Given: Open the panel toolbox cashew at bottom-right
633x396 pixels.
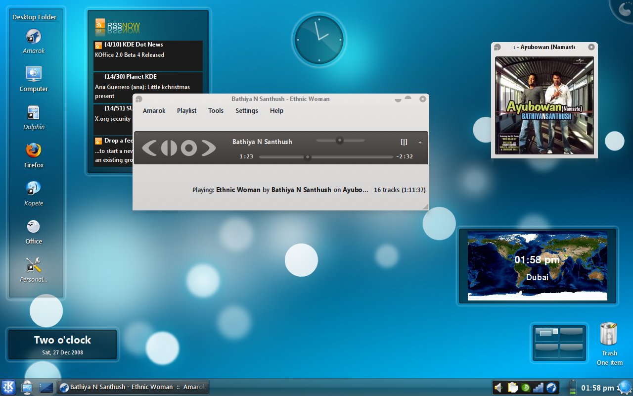Looking at the screenshot, I should point(625,388).
